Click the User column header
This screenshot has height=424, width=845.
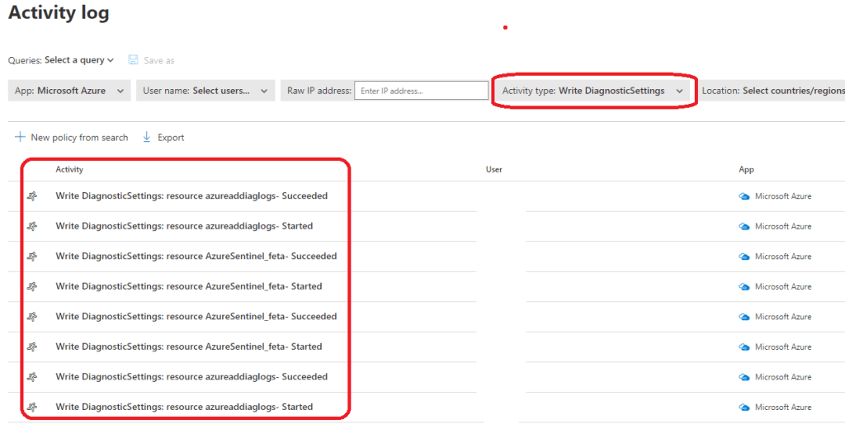[494, 169]
